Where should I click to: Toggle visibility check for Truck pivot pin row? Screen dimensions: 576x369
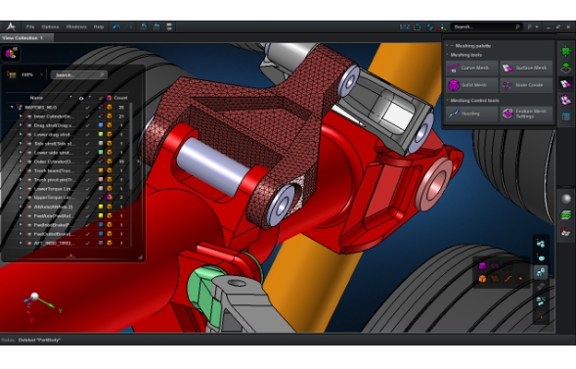coord(87,180)
